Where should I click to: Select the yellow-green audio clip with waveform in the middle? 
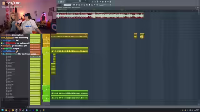(69, 50)
